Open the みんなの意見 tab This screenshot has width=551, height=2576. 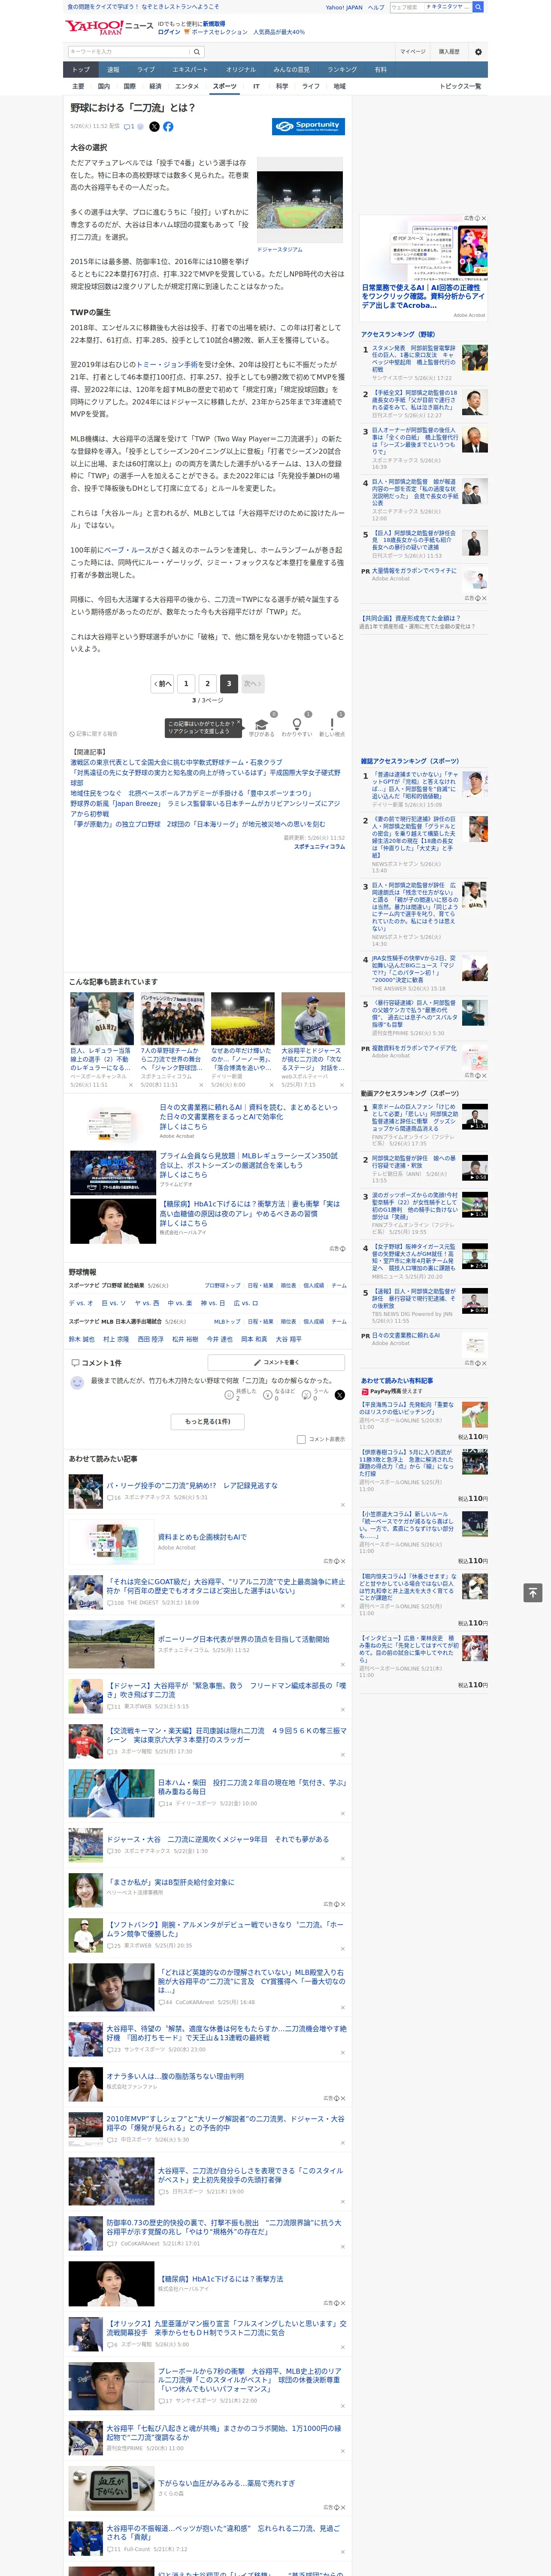292,70
